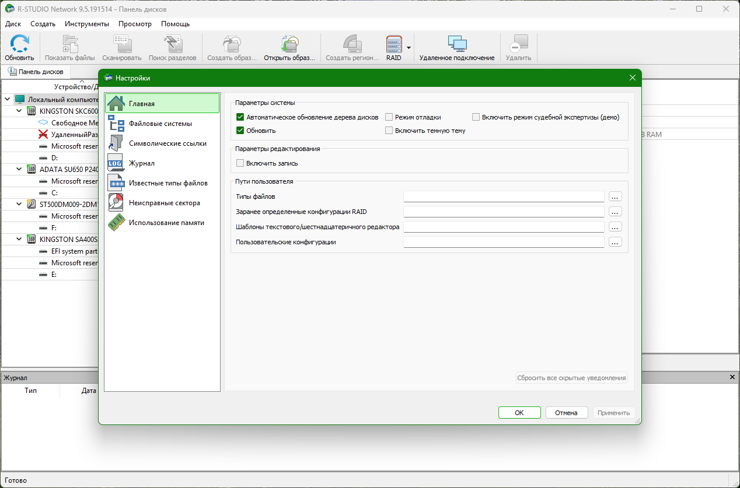Click the Создать регион toolbar icon
The height and width of the screenshot is (488, 740).
[x=352, y=44]
